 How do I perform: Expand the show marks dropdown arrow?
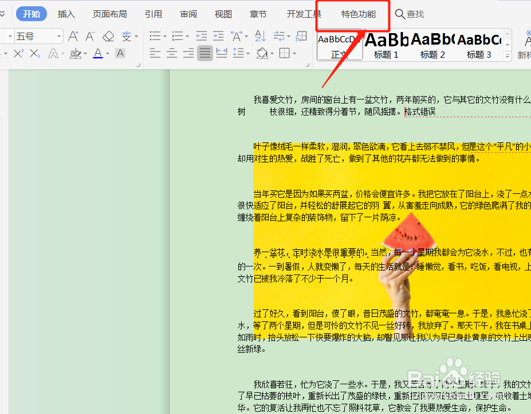289,36
